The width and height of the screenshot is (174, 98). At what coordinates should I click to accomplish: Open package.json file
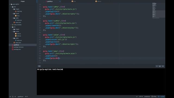pos(17,49)
